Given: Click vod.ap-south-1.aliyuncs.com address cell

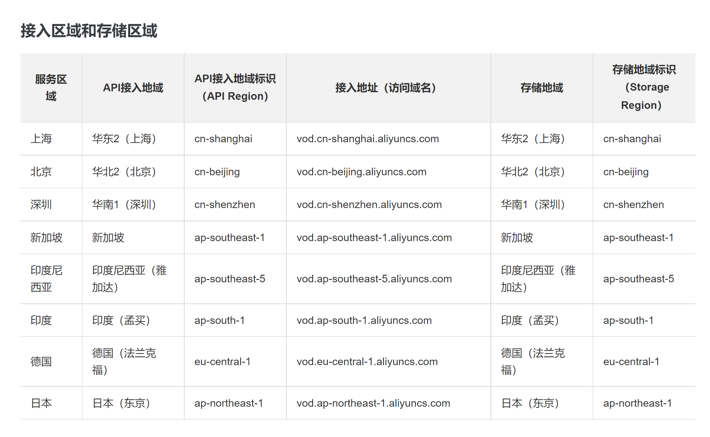Looking at the screenshot, I should 364,321.
